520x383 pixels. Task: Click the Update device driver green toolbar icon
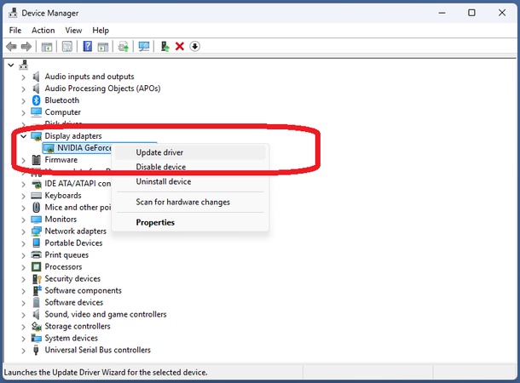point(165,46)
